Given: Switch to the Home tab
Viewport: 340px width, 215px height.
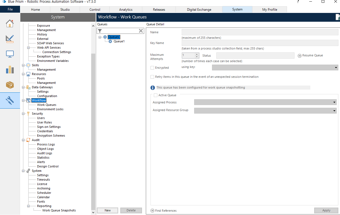Looking at the screenshot, I should (35, 10).
